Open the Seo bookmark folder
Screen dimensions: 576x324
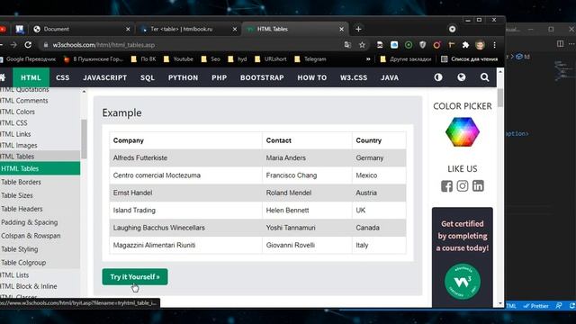pyautogui.click(x=211, y=59)
